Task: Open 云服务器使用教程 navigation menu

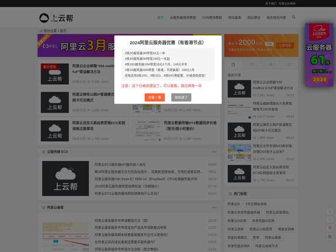Action: coord(183,18)
